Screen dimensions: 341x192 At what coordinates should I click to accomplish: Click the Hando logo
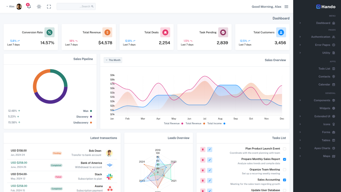326,6
